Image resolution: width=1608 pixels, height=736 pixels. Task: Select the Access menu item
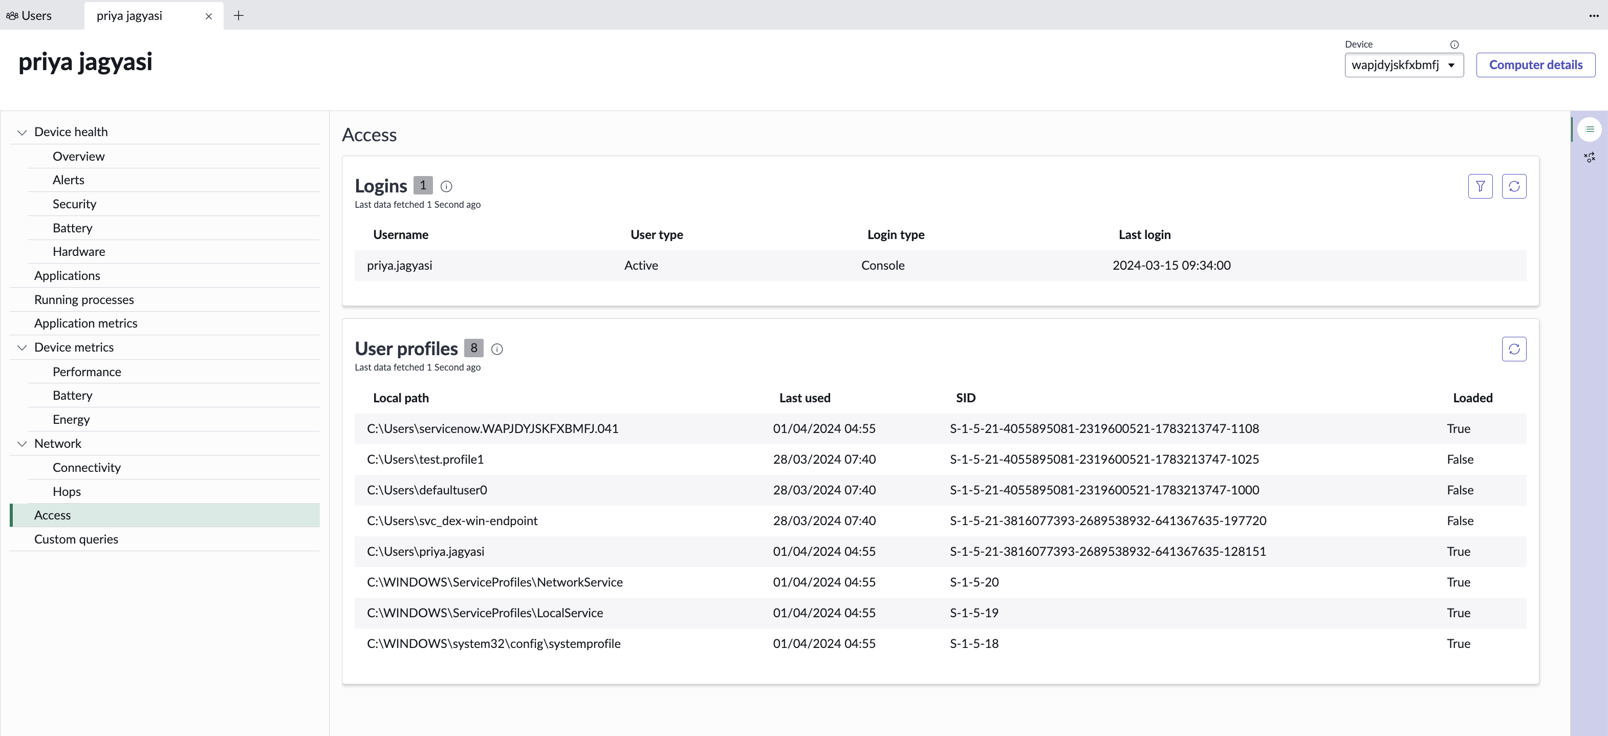[x=165, y=515]
